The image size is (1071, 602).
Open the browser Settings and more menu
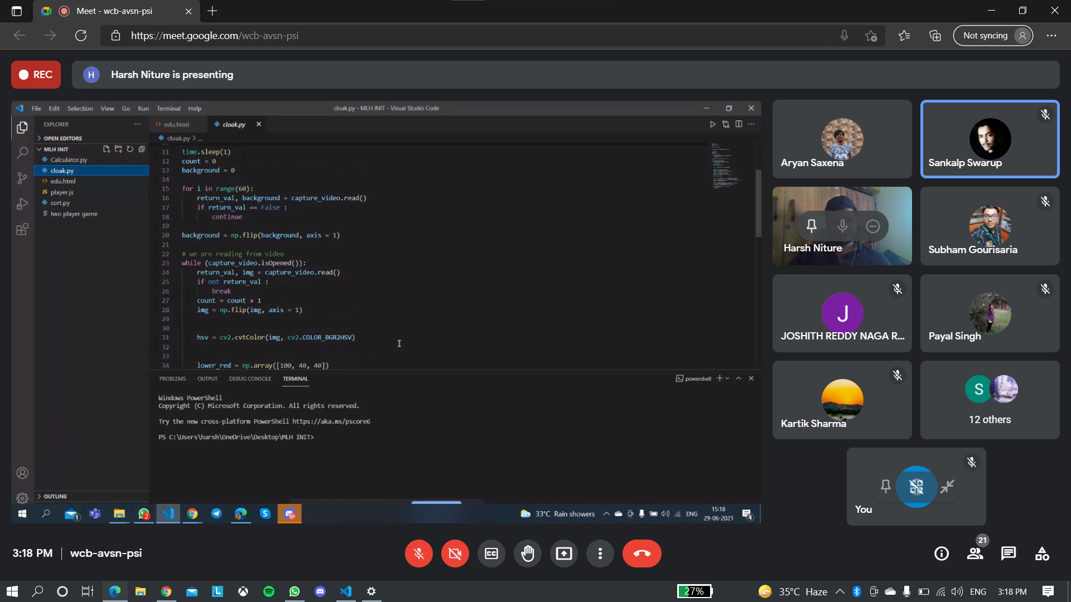tap(1051, 36)
